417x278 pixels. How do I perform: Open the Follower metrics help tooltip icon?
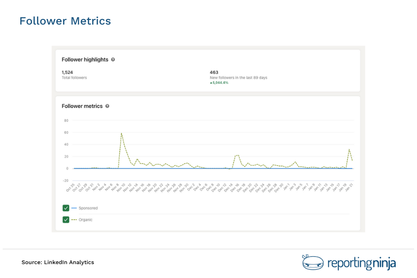(x=107, y=106)
